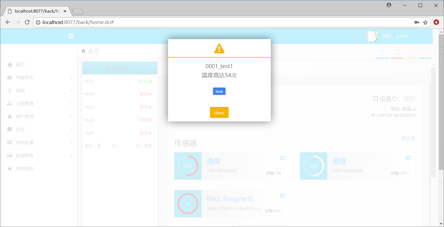Image resolution: width=444 pixels, height=227 pixels.
Task: Expand the 数据报表 chevron
Action: pos(71,156)
